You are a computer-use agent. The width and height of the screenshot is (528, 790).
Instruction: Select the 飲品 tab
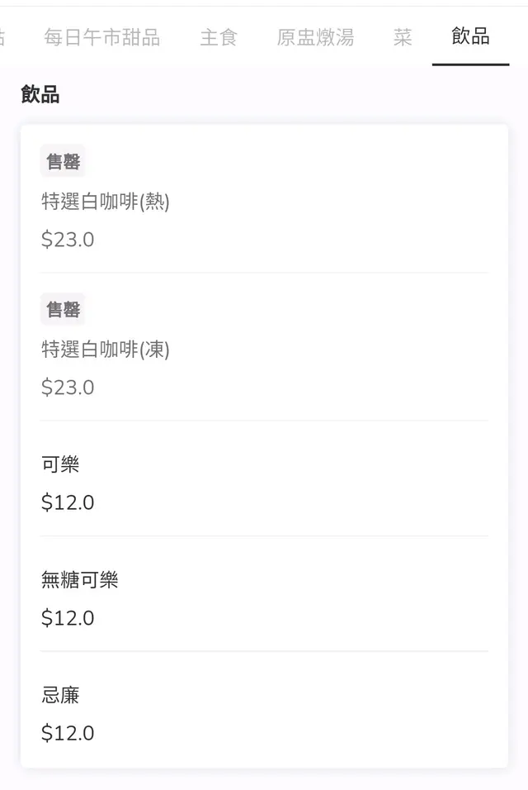pos(470,36)
